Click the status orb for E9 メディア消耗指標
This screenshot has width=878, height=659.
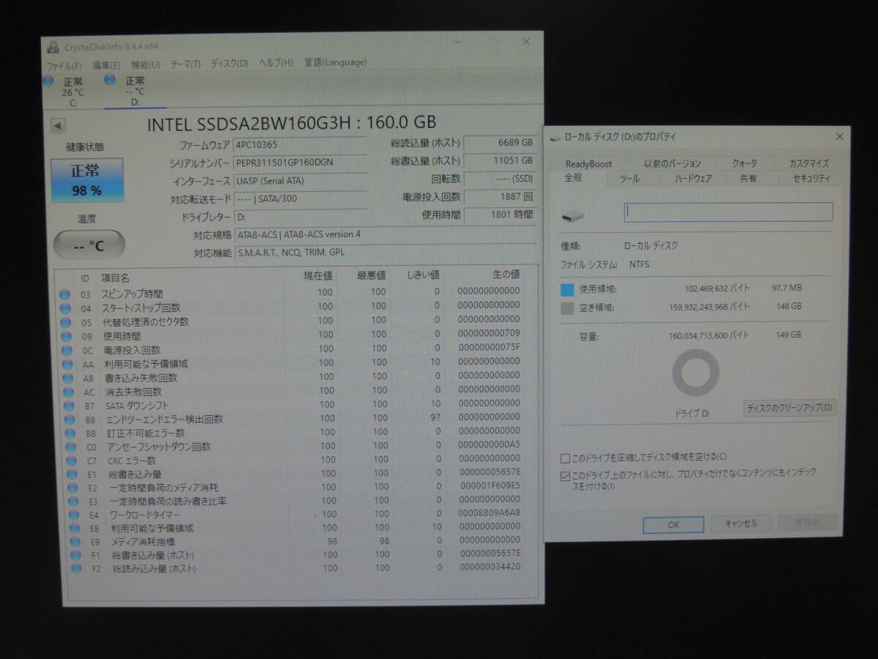75,542
